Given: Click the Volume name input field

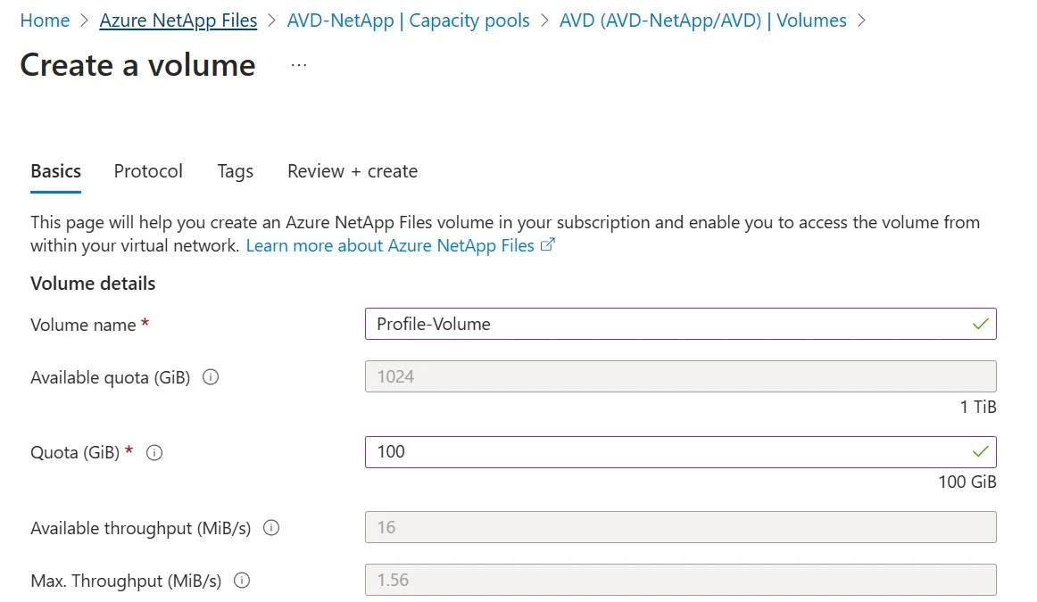Looking at the screenshot, I should 660,324.
